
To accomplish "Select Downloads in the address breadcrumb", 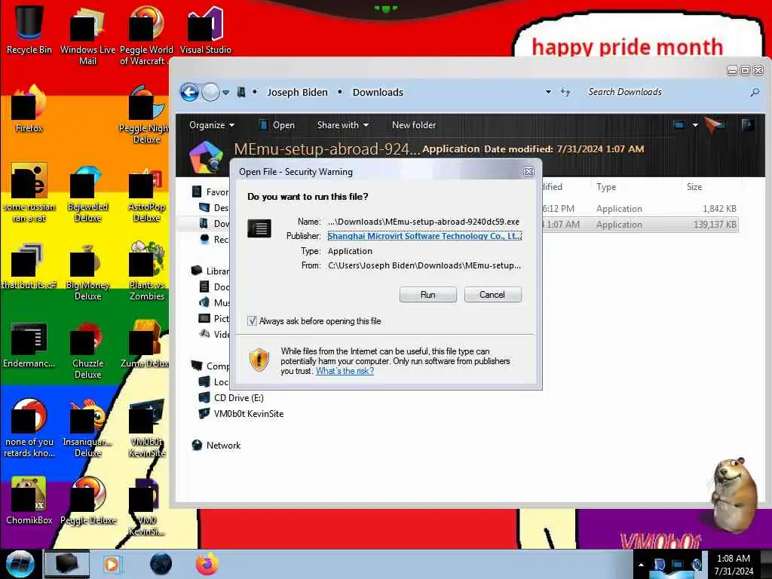I will [378, 92].
